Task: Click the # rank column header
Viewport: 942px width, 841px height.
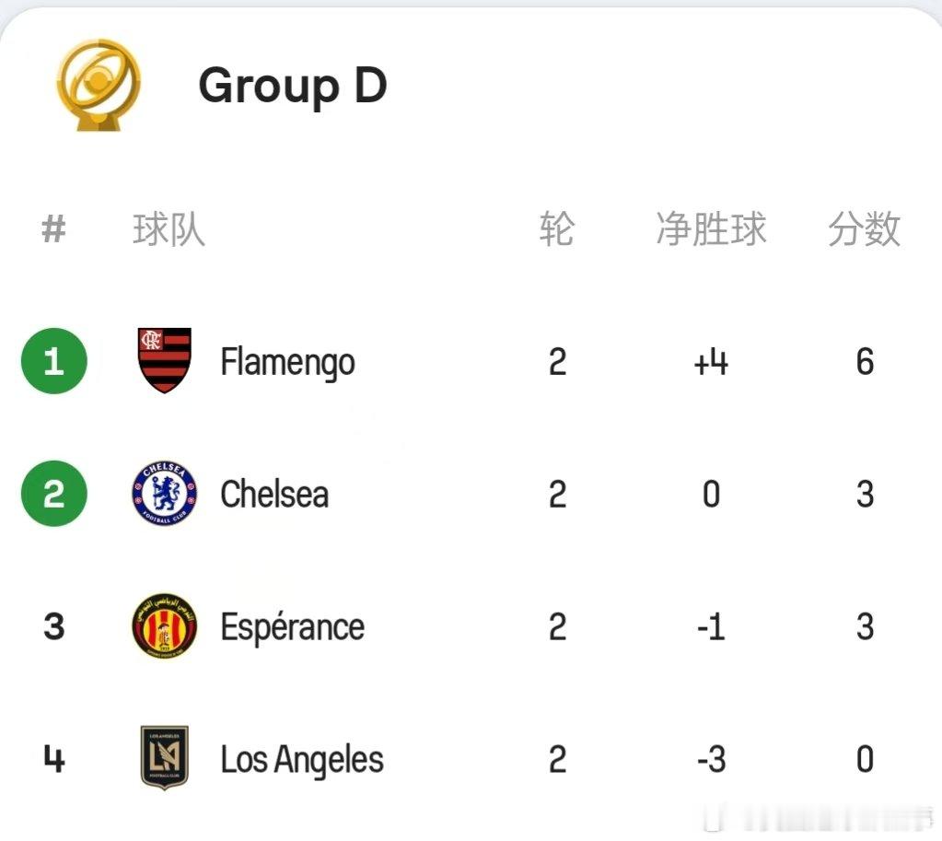Action: 53,229
